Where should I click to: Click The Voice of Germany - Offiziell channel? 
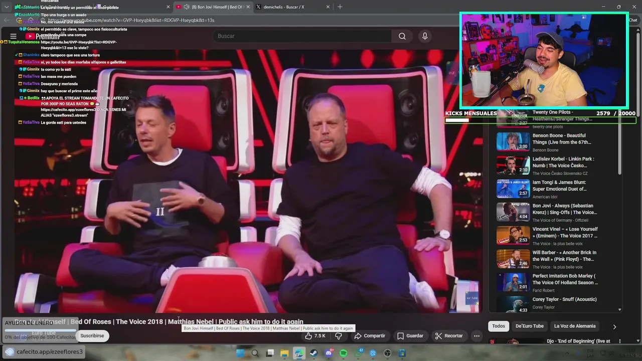[560, 221]
